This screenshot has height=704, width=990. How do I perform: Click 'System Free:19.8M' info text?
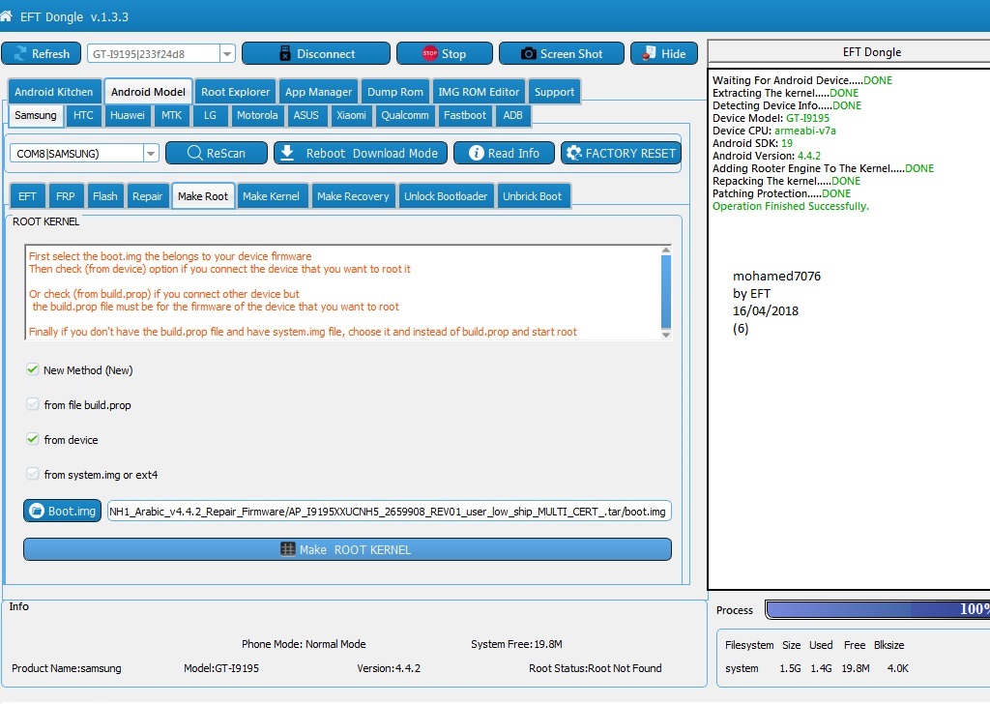tap(516, 644)
